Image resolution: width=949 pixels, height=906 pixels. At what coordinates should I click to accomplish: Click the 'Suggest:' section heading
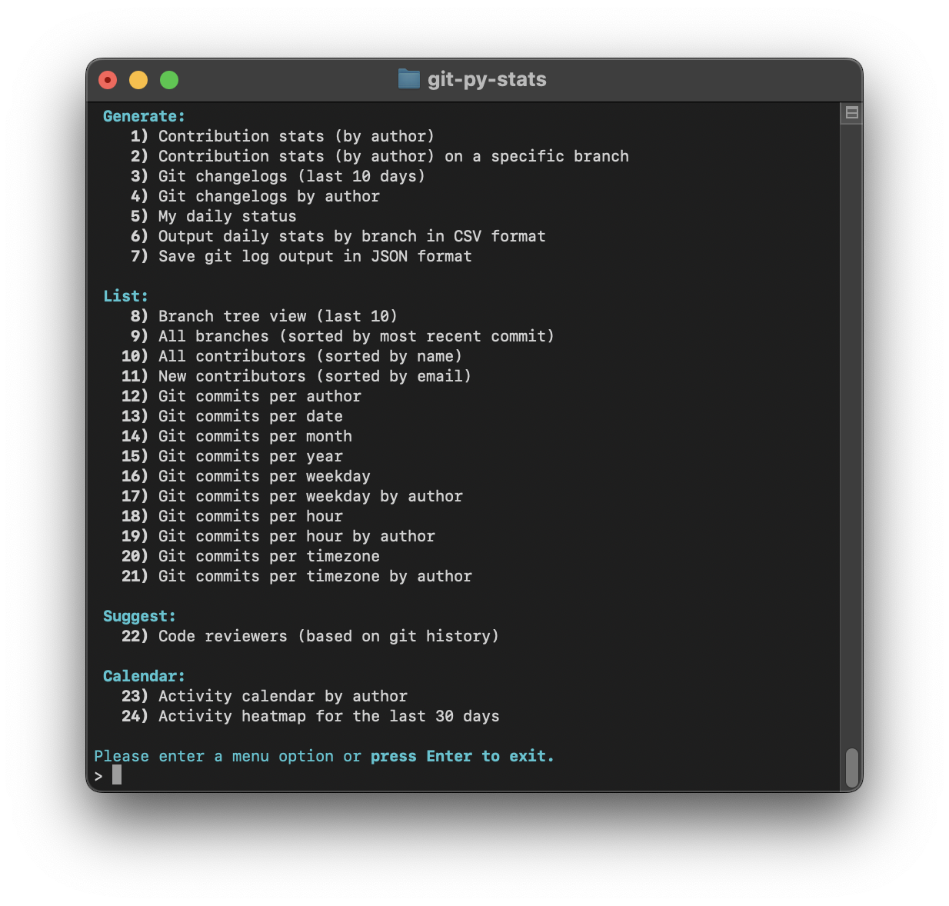[139, 616]
